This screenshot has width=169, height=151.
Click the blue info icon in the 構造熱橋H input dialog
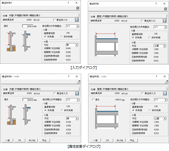click(77, 20)
